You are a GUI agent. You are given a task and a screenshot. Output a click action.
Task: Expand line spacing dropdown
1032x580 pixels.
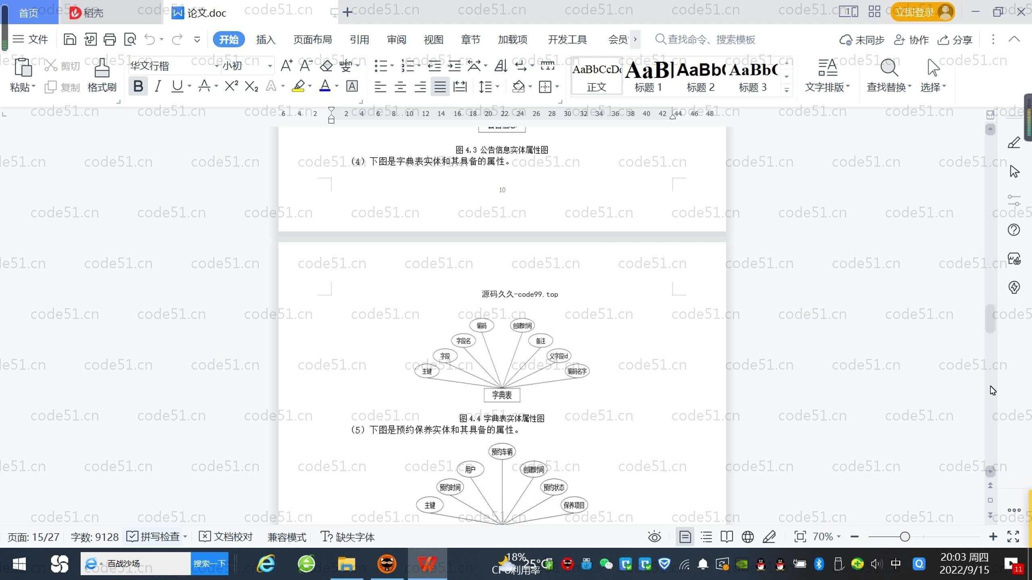pyautogui.click(x=497, y=87)
